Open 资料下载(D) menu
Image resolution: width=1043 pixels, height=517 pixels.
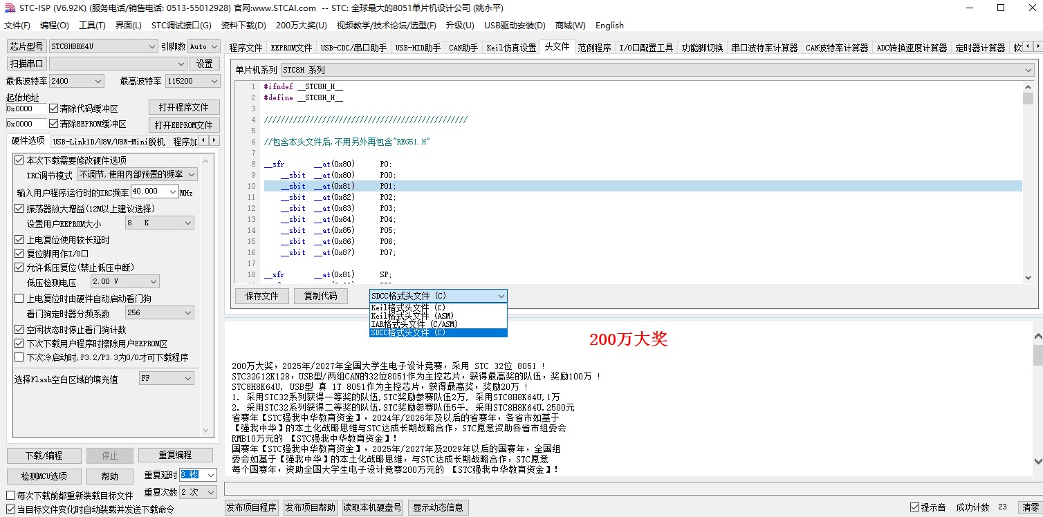243,26
